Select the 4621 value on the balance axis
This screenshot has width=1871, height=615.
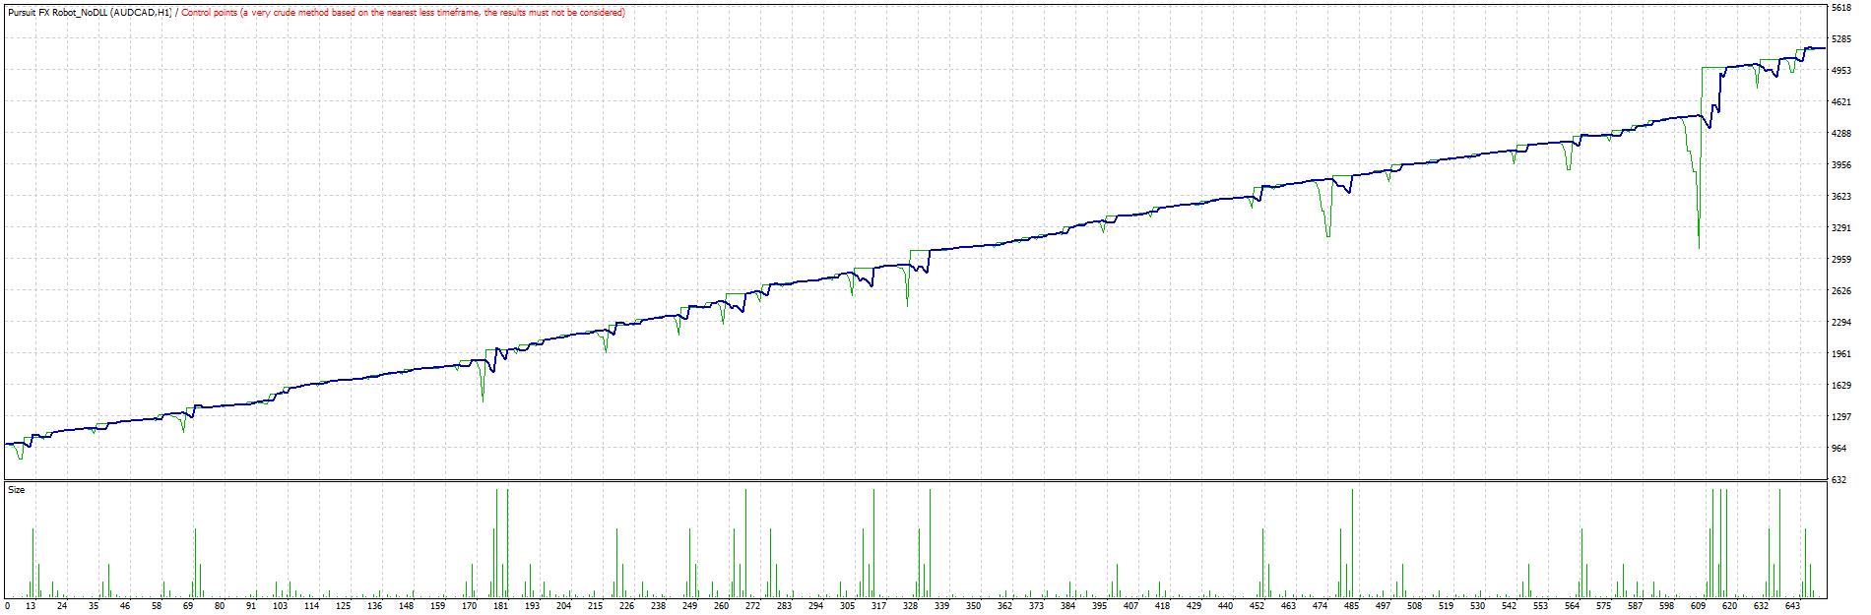(1840, 102)
